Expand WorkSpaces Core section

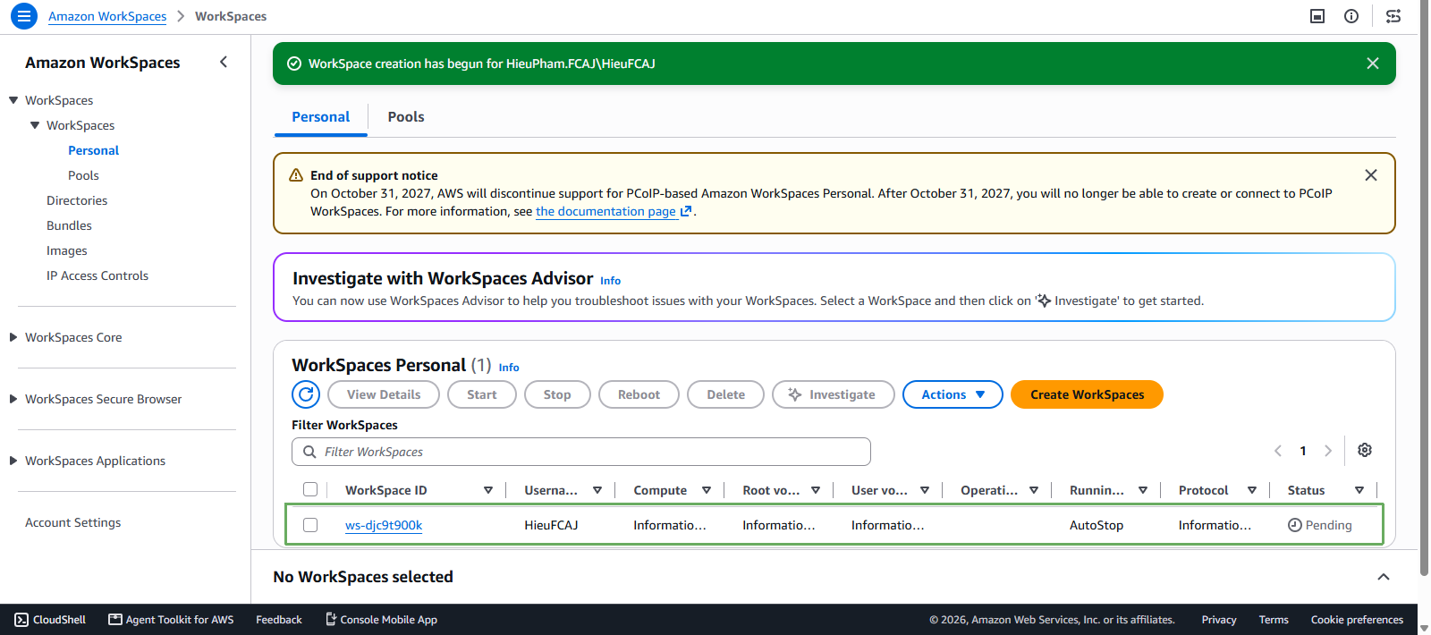(13, 337)
